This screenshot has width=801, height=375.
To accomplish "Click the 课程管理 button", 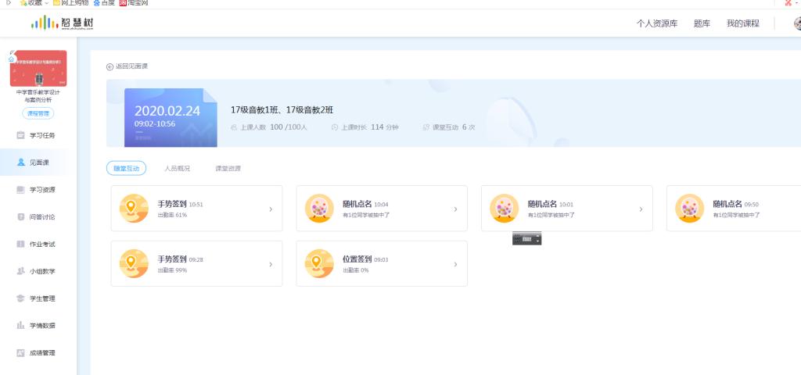I will coord(38,114).
